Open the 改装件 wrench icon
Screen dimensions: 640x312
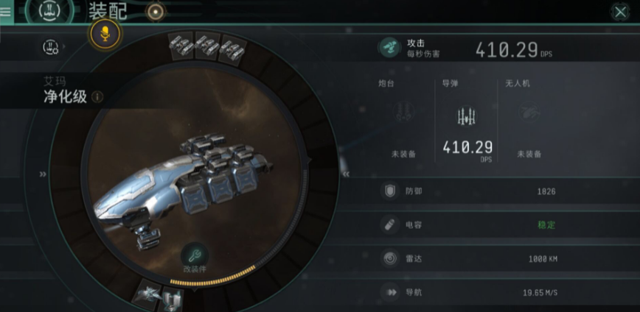[x=195, y=256]
